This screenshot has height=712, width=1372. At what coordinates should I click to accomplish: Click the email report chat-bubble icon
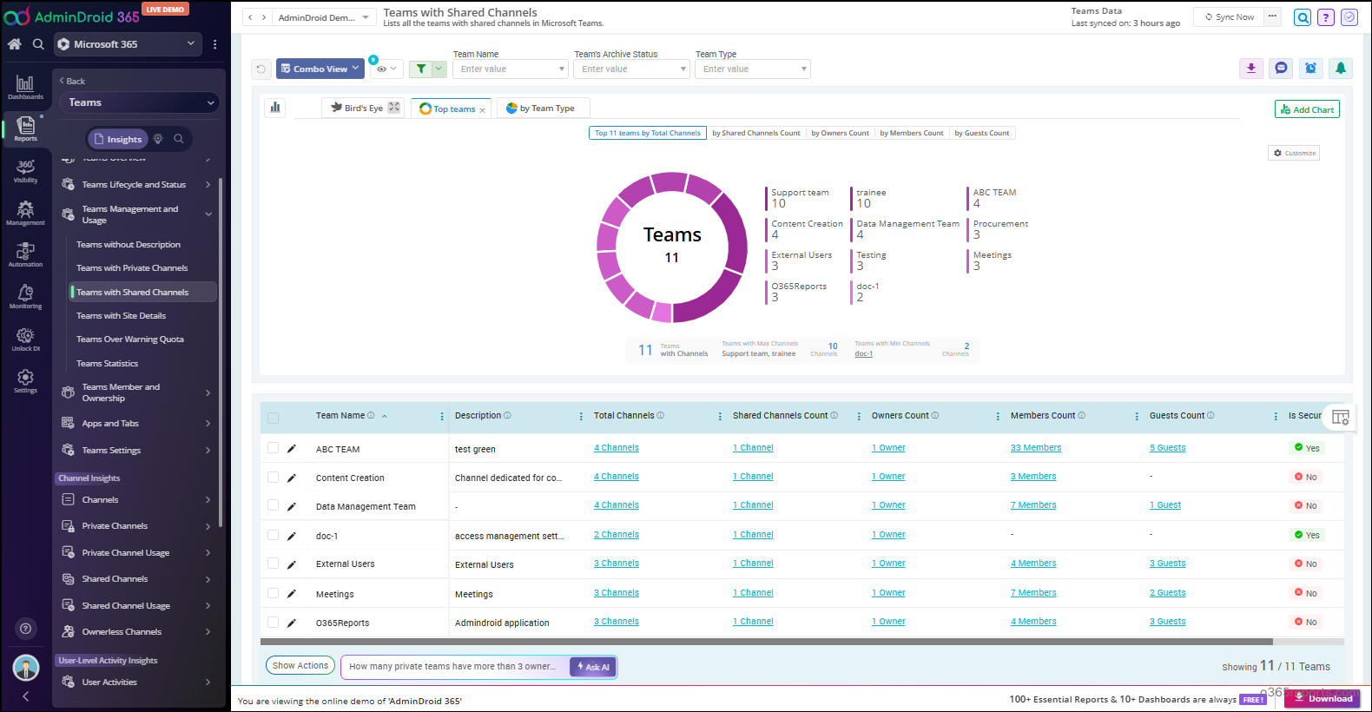coord(1281,69)
